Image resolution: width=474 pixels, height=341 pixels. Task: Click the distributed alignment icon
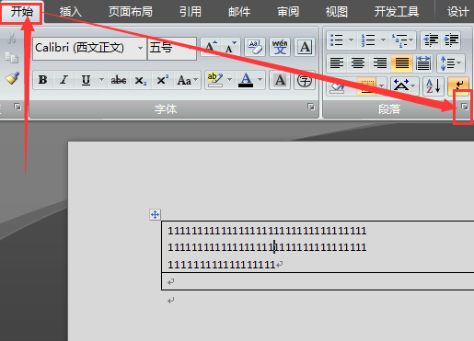[423, 63]
